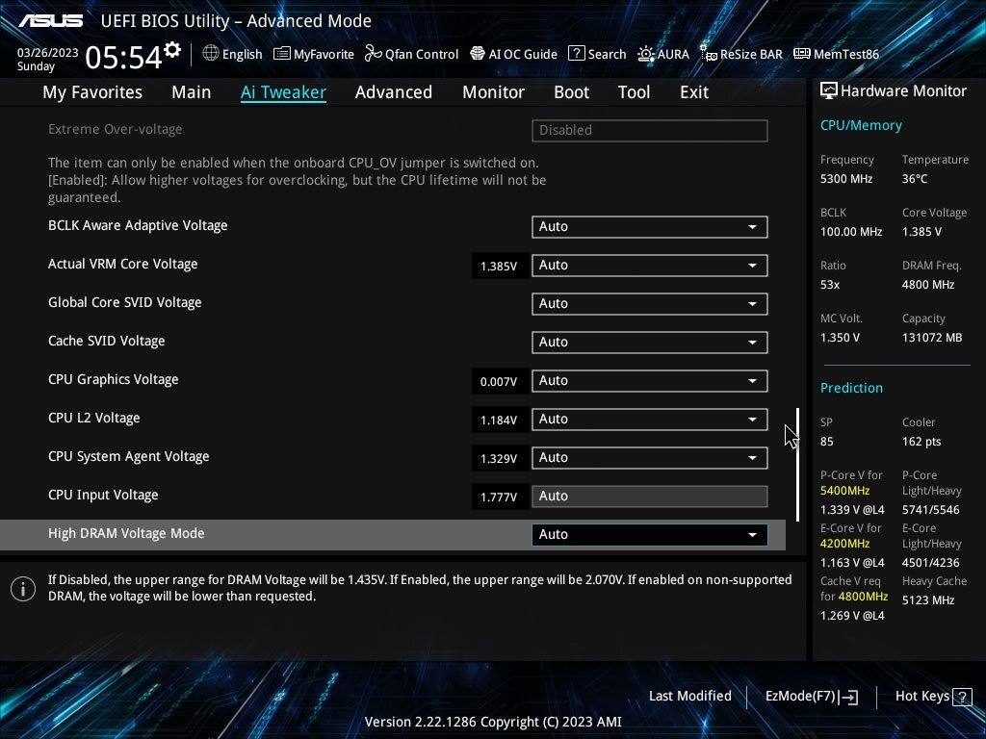The image size is (986, 739).
Task: Expand CPU L2 Voltage dropdown
Action: (650, 420)
